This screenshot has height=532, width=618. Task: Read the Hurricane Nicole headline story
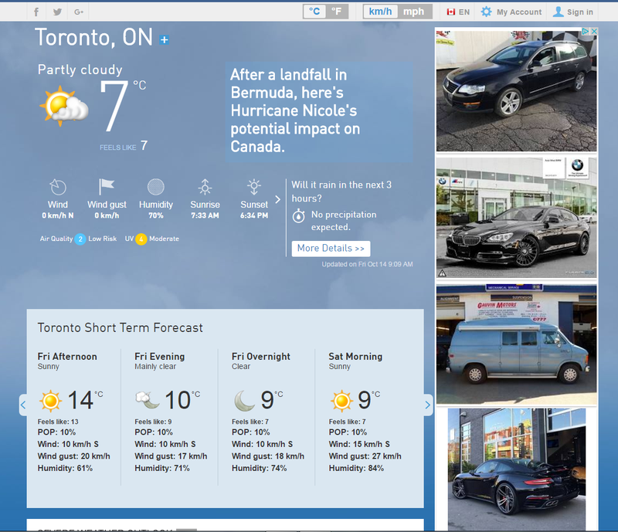point(295,110)
